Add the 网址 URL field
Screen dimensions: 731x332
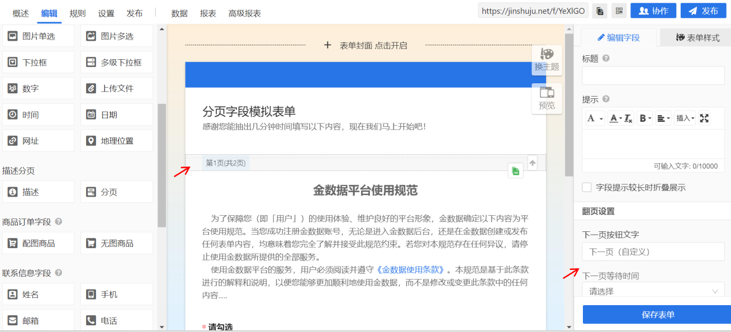point(39,141)
